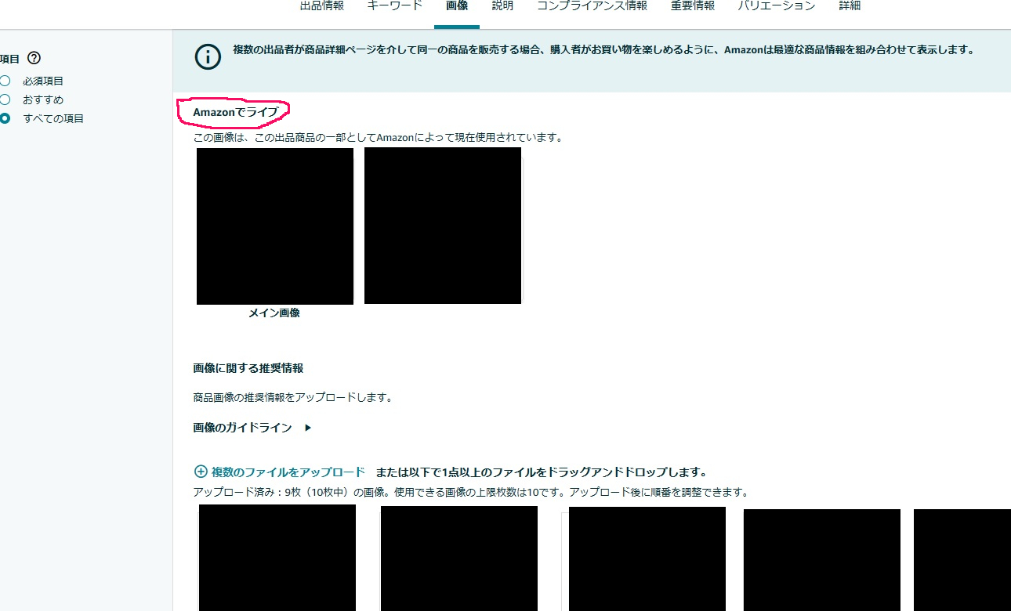Select the 重要情報 tab
Image resolution: width=1011 pixels, height=611 pixels.
[692, 5]
